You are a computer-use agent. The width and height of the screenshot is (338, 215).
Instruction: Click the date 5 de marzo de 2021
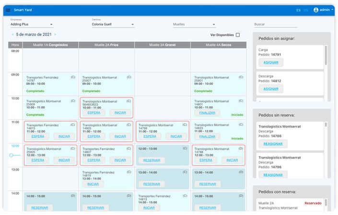pos(34,34)
